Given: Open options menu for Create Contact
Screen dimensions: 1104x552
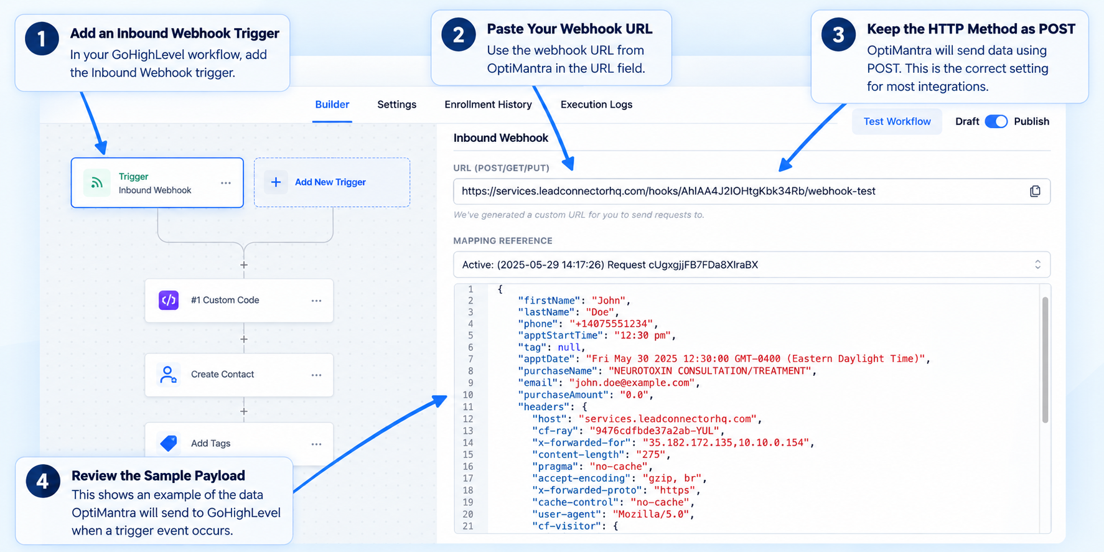Looking at the screenshot, I should pos(316,375).
